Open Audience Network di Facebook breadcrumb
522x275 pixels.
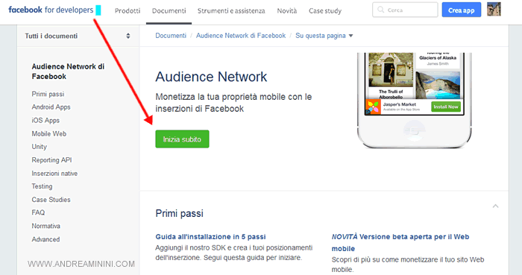point(241,36)
